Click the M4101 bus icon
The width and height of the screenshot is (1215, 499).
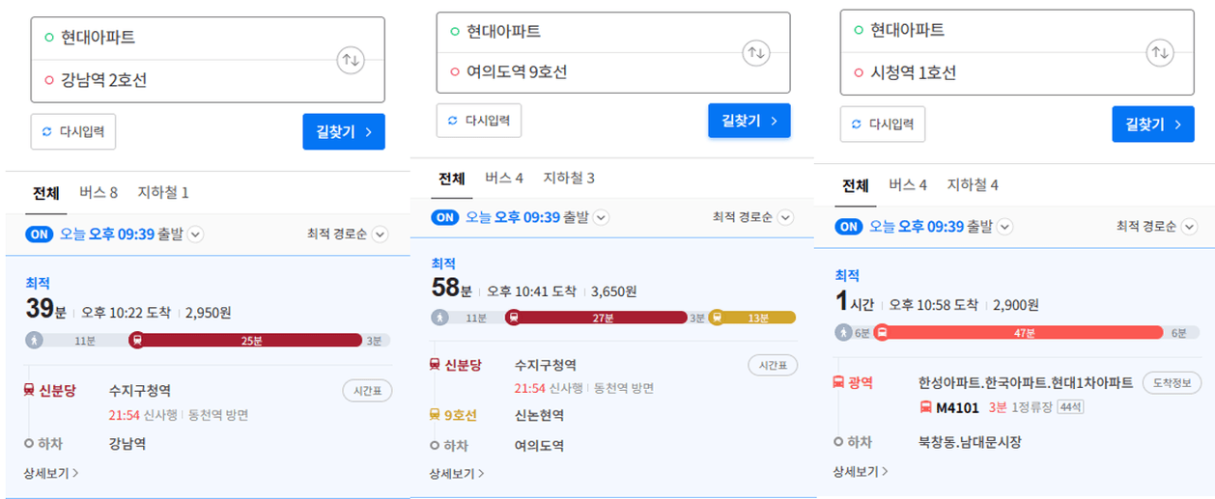click(x=925, y=406)
